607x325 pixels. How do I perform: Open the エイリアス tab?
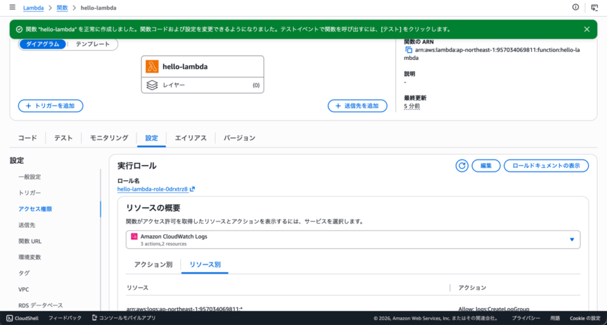[191, 138]
